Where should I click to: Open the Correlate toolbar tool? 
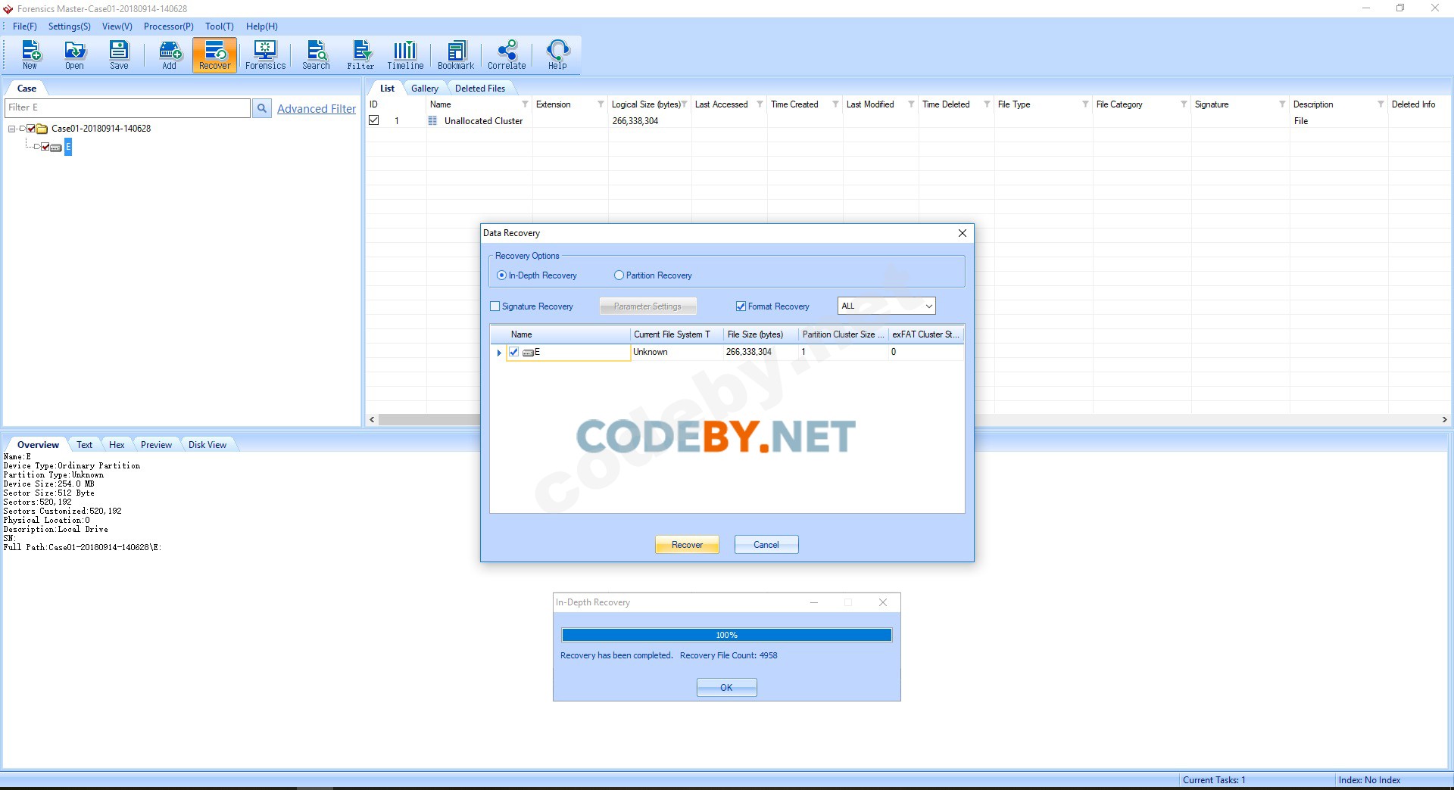(x=507, y=55)
